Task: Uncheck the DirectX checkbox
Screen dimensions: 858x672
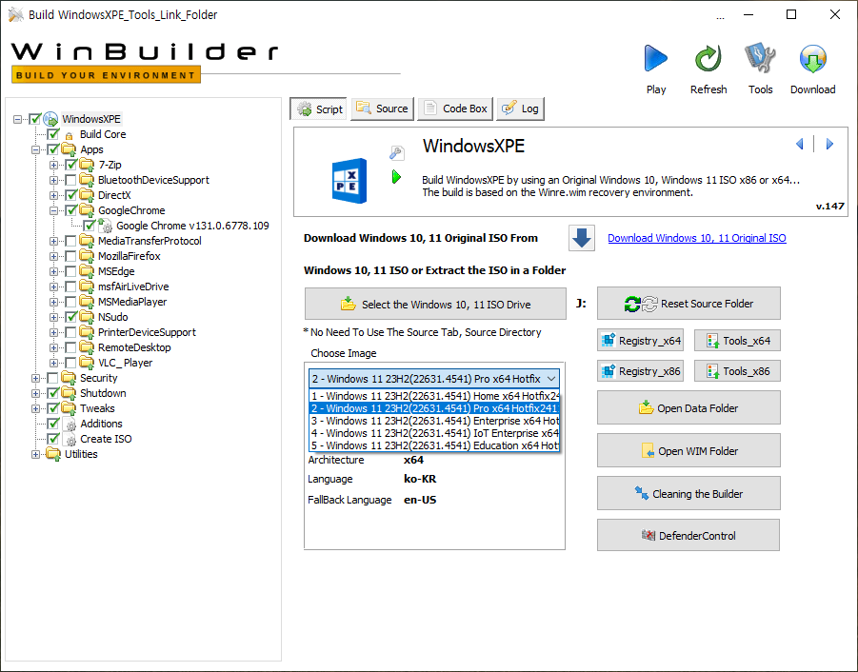Action: 70,195
